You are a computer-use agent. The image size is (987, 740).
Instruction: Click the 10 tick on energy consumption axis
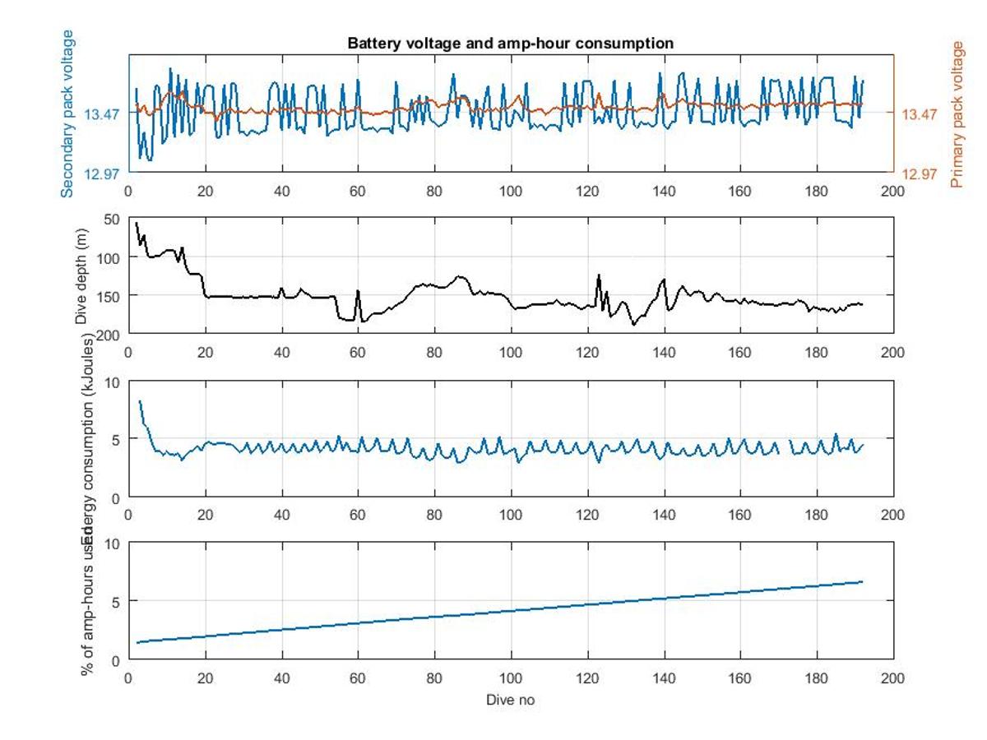114,382
